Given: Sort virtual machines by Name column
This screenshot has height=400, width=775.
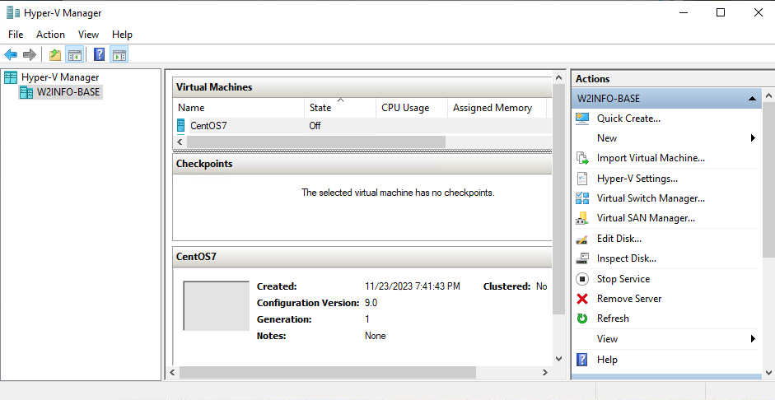Looking at the screenshot, I should click(239, 108).
